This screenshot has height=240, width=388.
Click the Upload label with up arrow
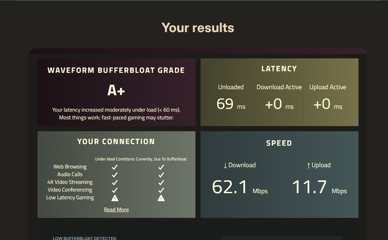point(318,165)
